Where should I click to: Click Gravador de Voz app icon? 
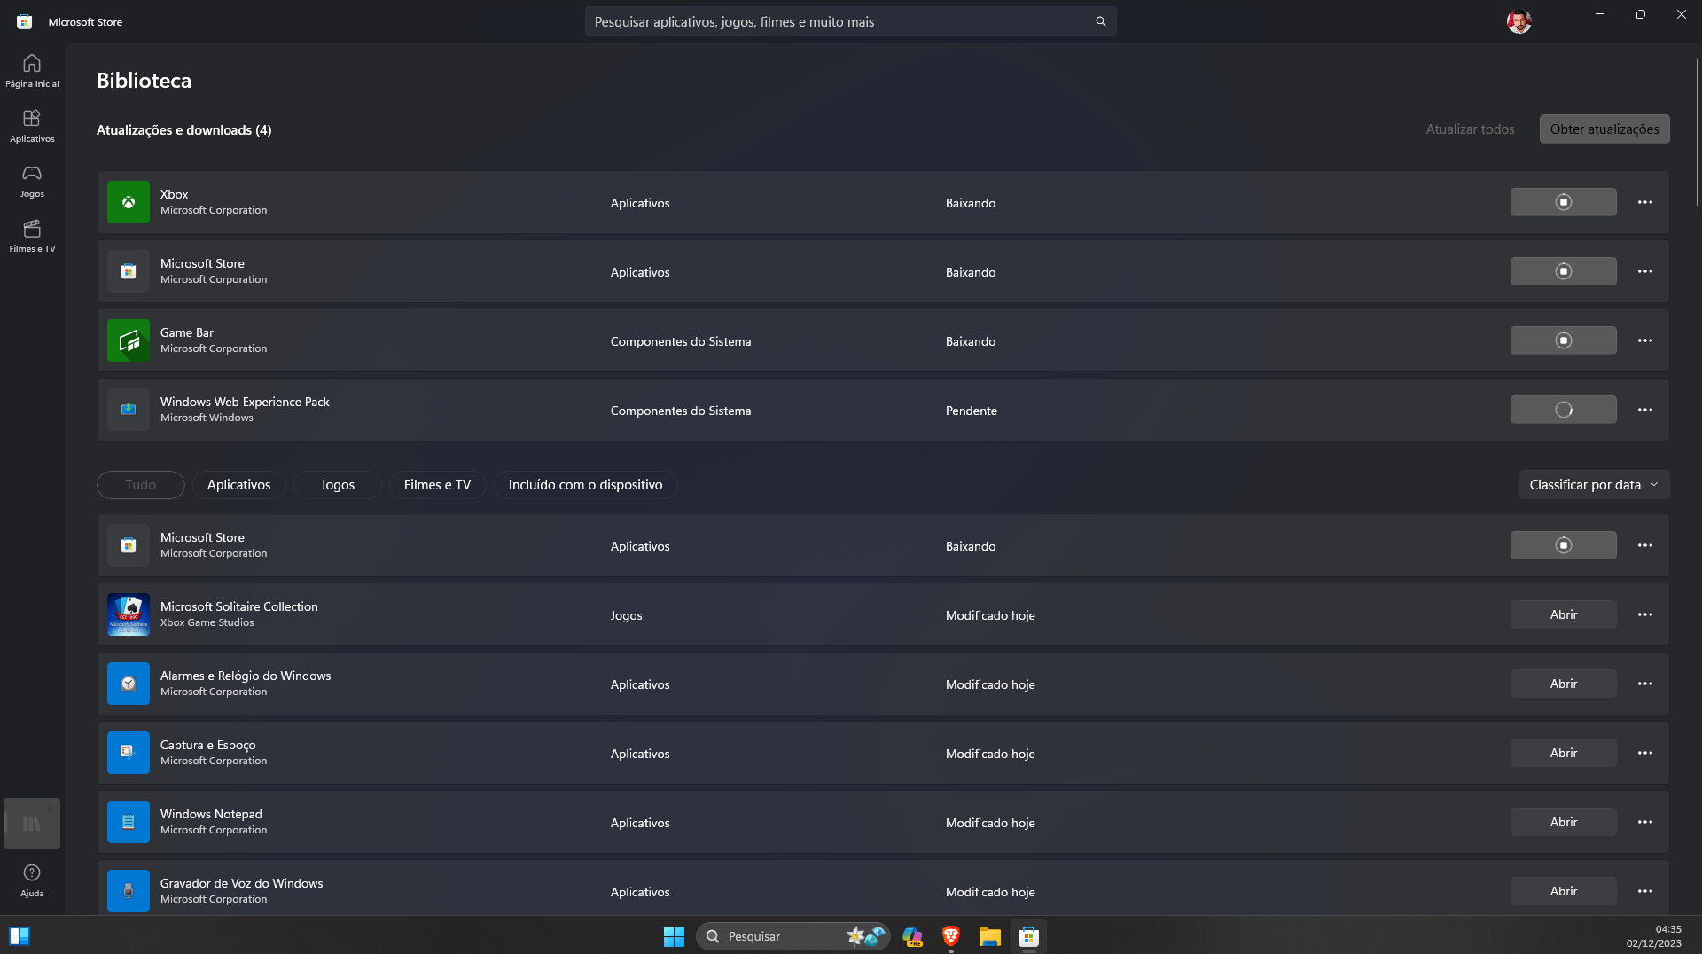click(129, 891)
